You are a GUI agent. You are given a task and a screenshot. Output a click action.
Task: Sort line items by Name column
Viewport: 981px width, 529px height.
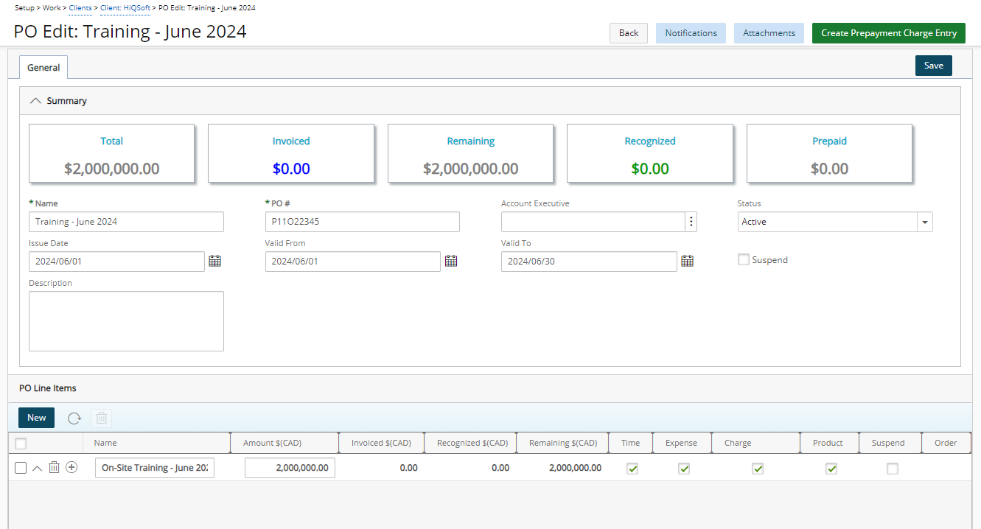coord(105,443)
